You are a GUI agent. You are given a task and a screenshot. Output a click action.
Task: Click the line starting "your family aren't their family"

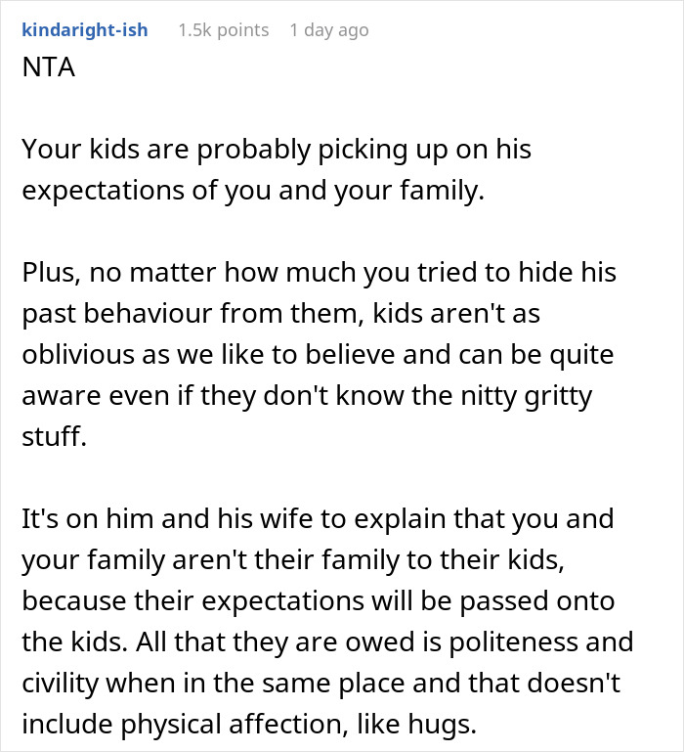(x=293, y=560)
